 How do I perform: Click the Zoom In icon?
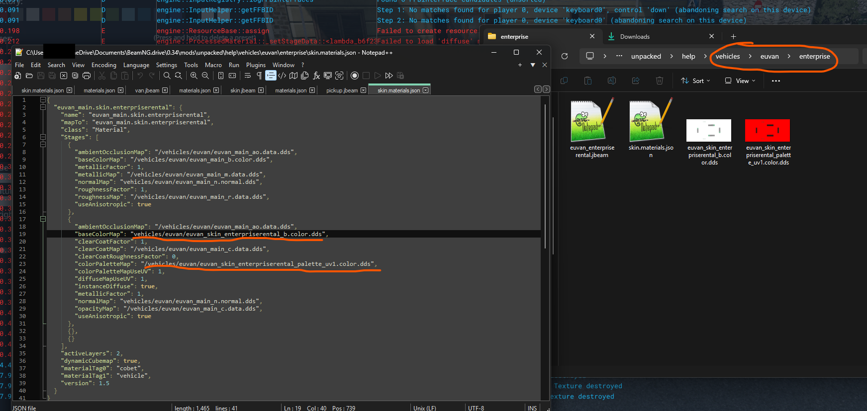pos(194,76)
